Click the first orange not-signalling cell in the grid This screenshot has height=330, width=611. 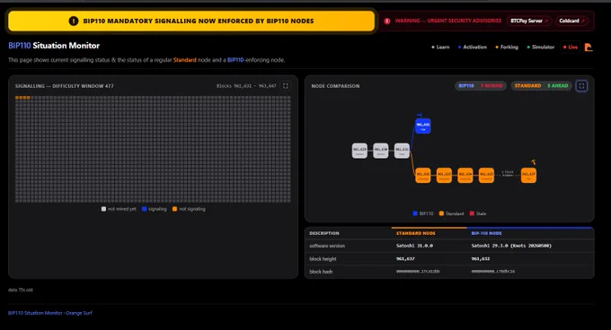17,98
